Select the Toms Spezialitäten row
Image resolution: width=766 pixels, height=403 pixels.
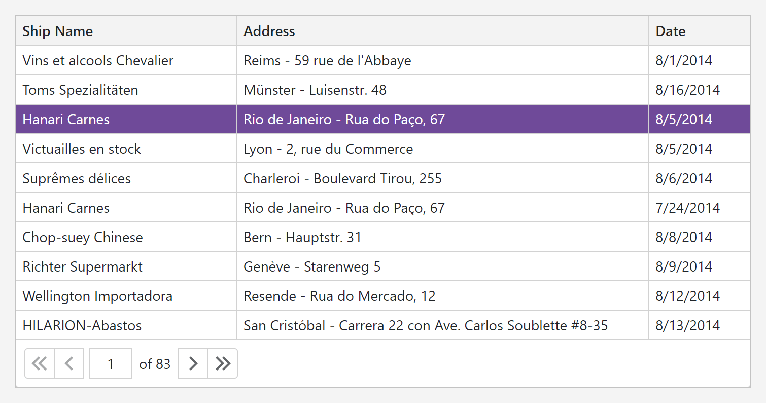click(x=80, y=90)
